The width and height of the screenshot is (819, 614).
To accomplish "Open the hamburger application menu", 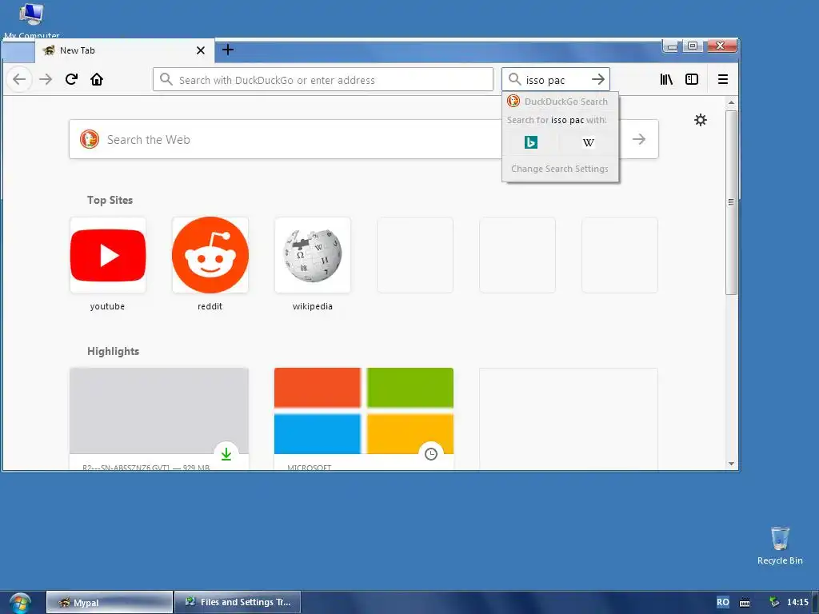I will 723,79.
